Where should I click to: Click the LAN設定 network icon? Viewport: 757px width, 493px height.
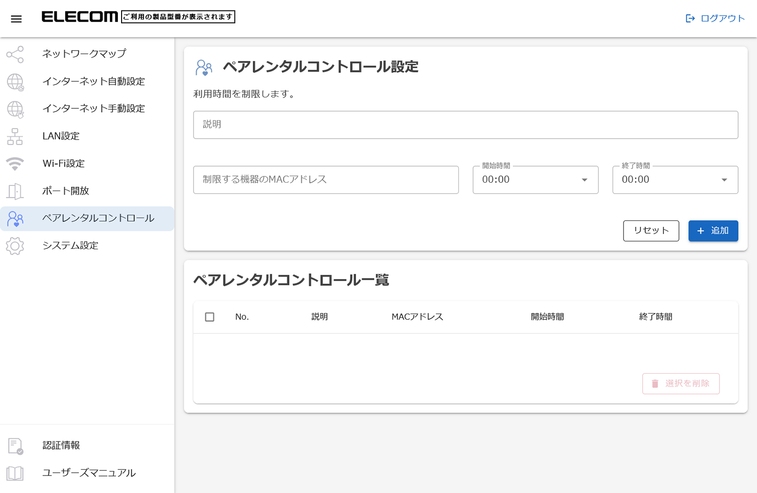point(15,136)
